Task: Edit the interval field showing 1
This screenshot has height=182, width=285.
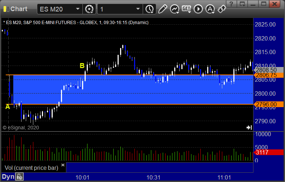Action: click(x=120, y=9)
